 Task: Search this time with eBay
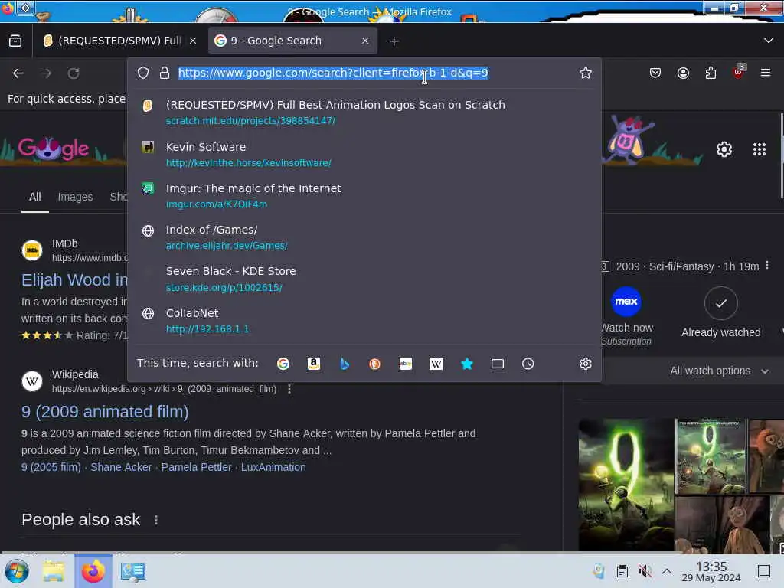(x=406, y=364)
